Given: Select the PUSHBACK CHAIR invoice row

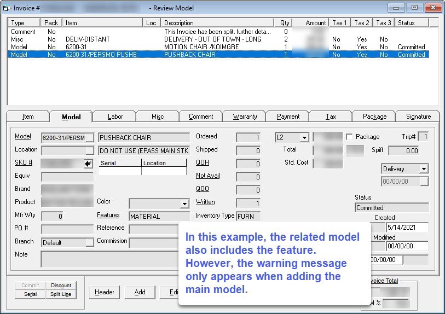Looking at the screenshot, I should coord(218,55).
